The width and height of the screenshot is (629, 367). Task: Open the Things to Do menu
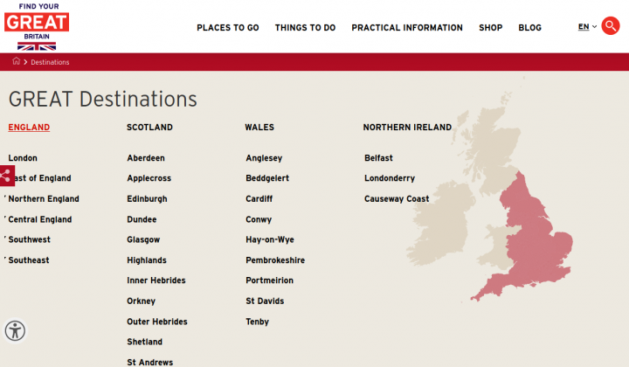[305, 28]
